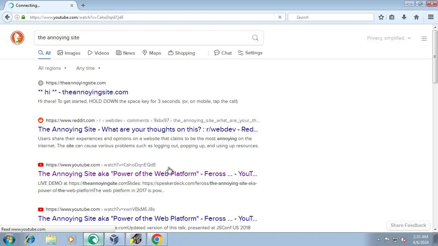
Task: Expand the All regions dropdown
Action: click(x=52, y=68)
